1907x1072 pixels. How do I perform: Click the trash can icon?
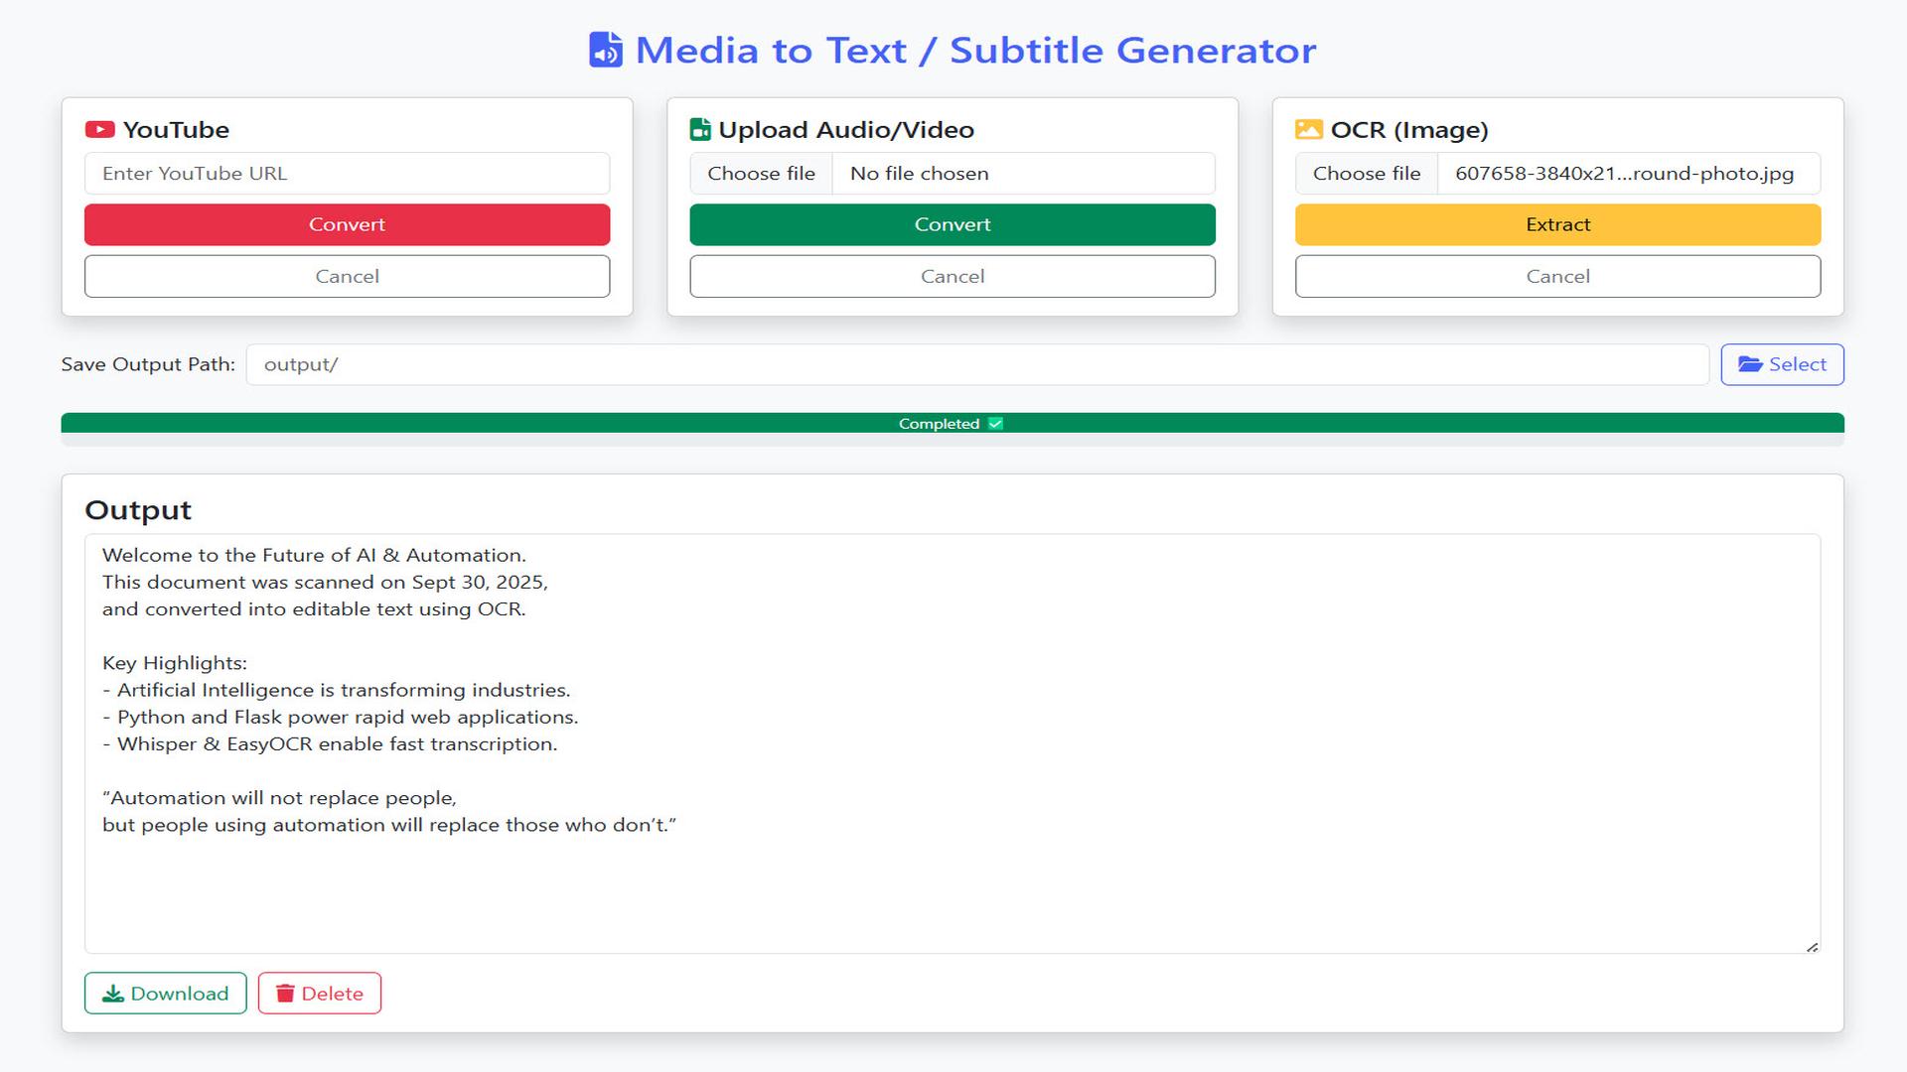click(285, 994)
